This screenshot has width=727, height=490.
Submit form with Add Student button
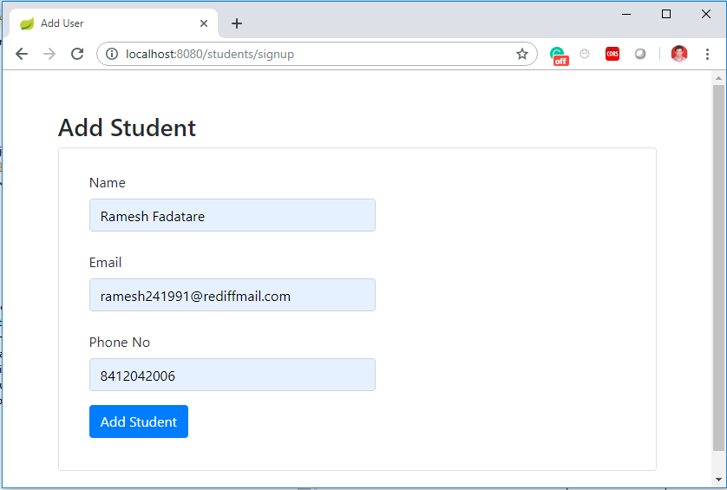coord(139,421)
